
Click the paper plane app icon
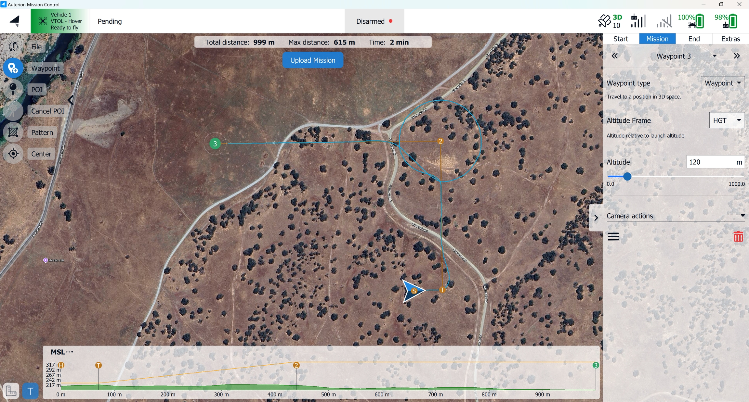pyautogui.click(x=15, y=21)
